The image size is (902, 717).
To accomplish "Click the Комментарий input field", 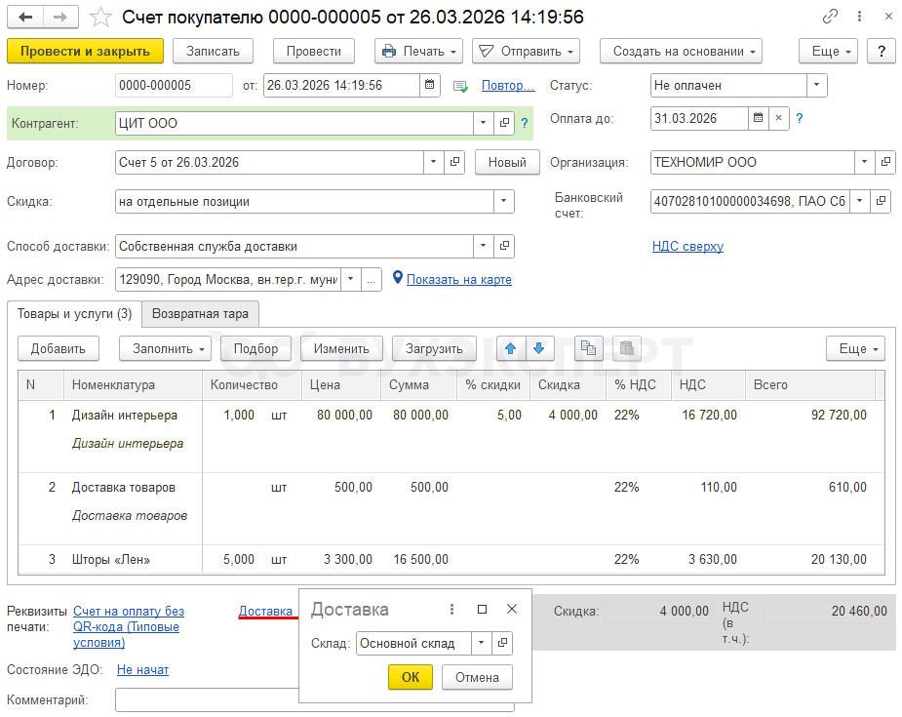I will point(207,700).
